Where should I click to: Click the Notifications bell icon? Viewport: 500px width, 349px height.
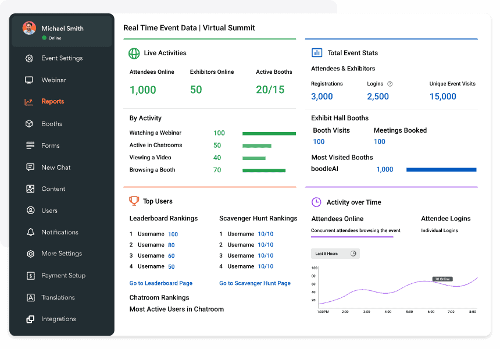click(x=30, y=232)
